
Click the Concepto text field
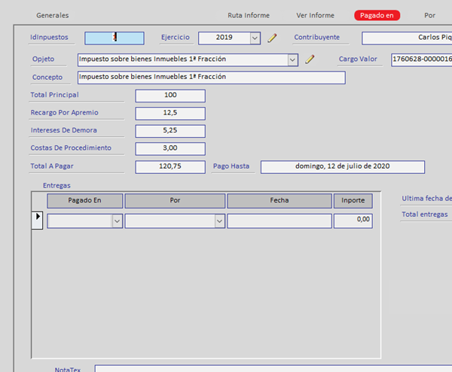[211, 78]
